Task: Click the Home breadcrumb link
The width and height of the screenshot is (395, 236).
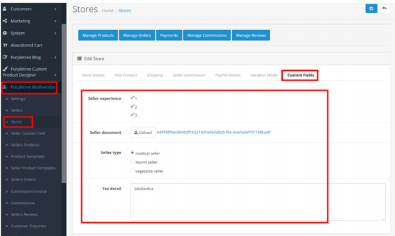Action: tap(108, 10)
